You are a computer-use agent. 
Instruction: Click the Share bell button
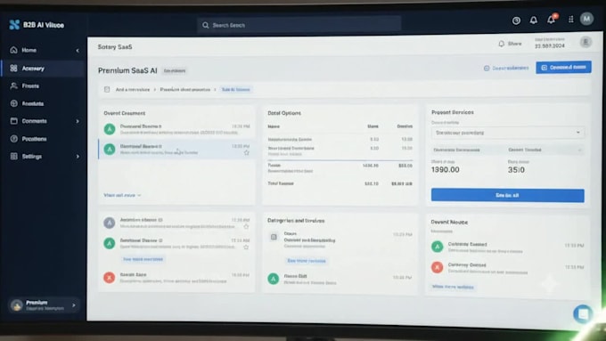point(510,44)
